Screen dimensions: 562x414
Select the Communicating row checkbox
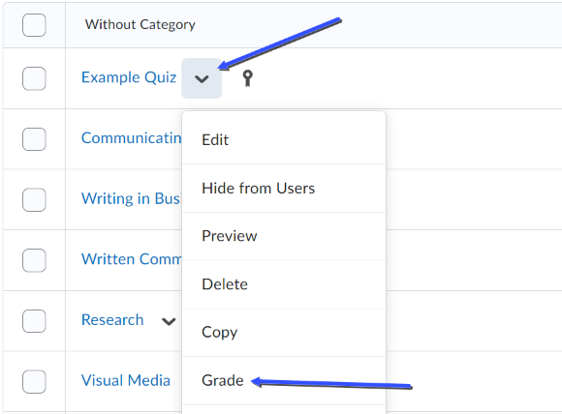pos(34,139)
